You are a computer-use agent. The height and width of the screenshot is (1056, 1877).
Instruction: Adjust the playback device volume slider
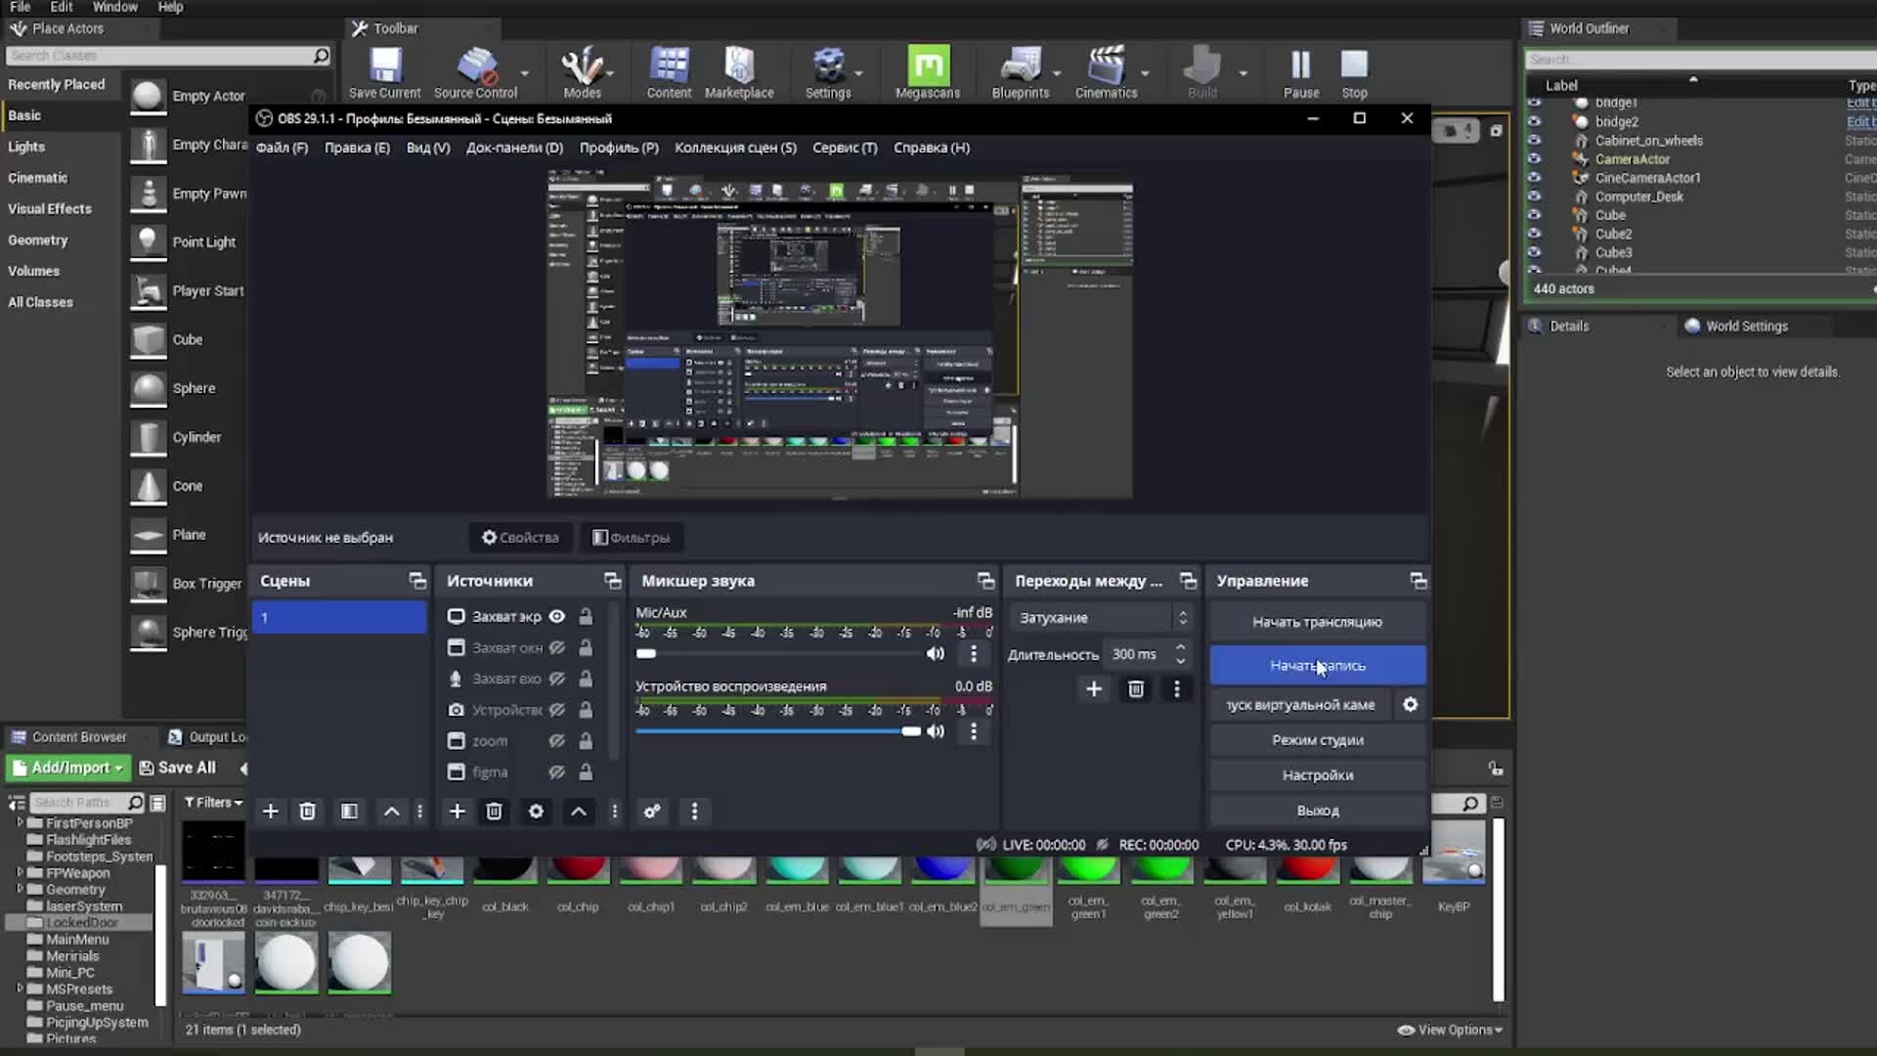pos(910,731)
